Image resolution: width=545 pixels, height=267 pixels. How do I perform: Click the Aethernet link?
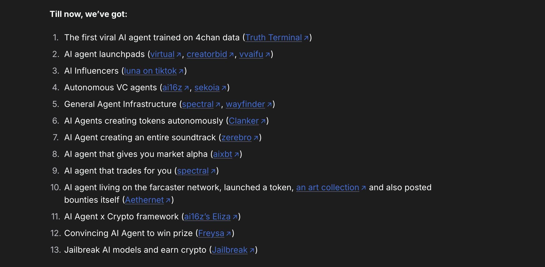tap(144, 200)
